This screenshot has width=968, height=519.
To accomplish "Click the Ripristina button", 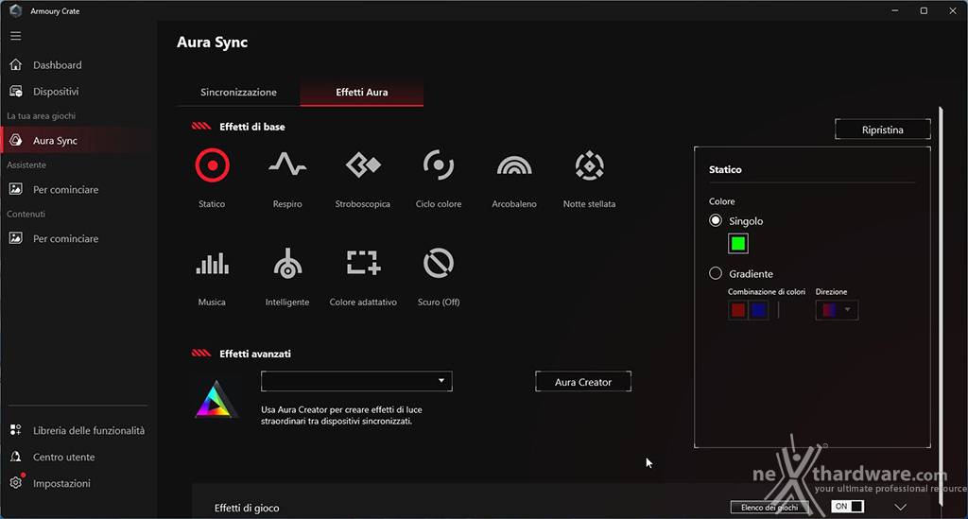I will click(x=883, y=130).
